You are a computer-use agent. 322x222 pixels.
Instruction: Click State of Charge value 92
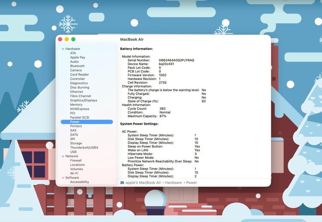click(x=204, y=101)
